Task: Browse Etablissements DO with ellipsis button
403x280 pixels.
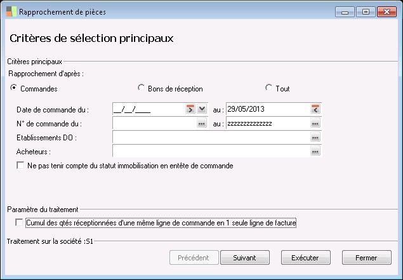Action: [315, 137]
